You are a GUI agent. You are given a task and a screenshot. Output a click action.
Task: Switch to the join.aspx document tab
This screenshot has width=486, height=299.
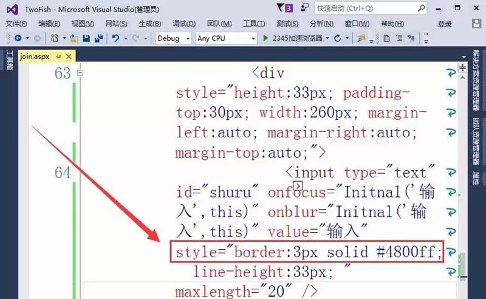tap(35, 56)
